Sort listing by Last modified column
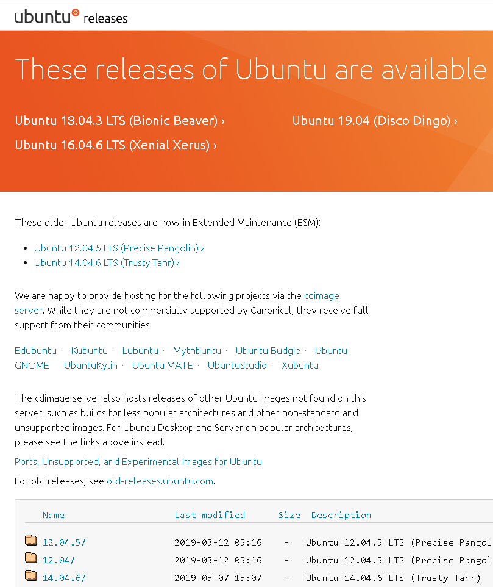Viewport: 493px width, 587px height. (210, 515)
